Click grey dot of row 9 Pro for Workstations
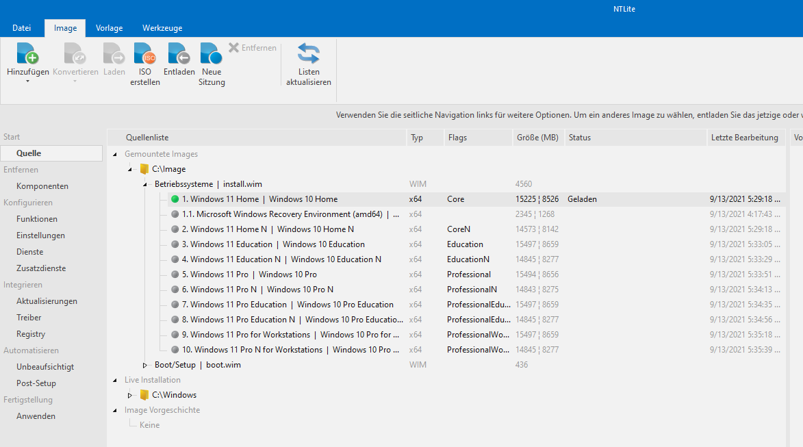The image size is (803, 447). coord(175,335)
